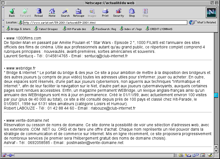The height and width of the screenshot is (159, 220).
Task: Click the name Robert LABOUZE
Action: point(19,108)
